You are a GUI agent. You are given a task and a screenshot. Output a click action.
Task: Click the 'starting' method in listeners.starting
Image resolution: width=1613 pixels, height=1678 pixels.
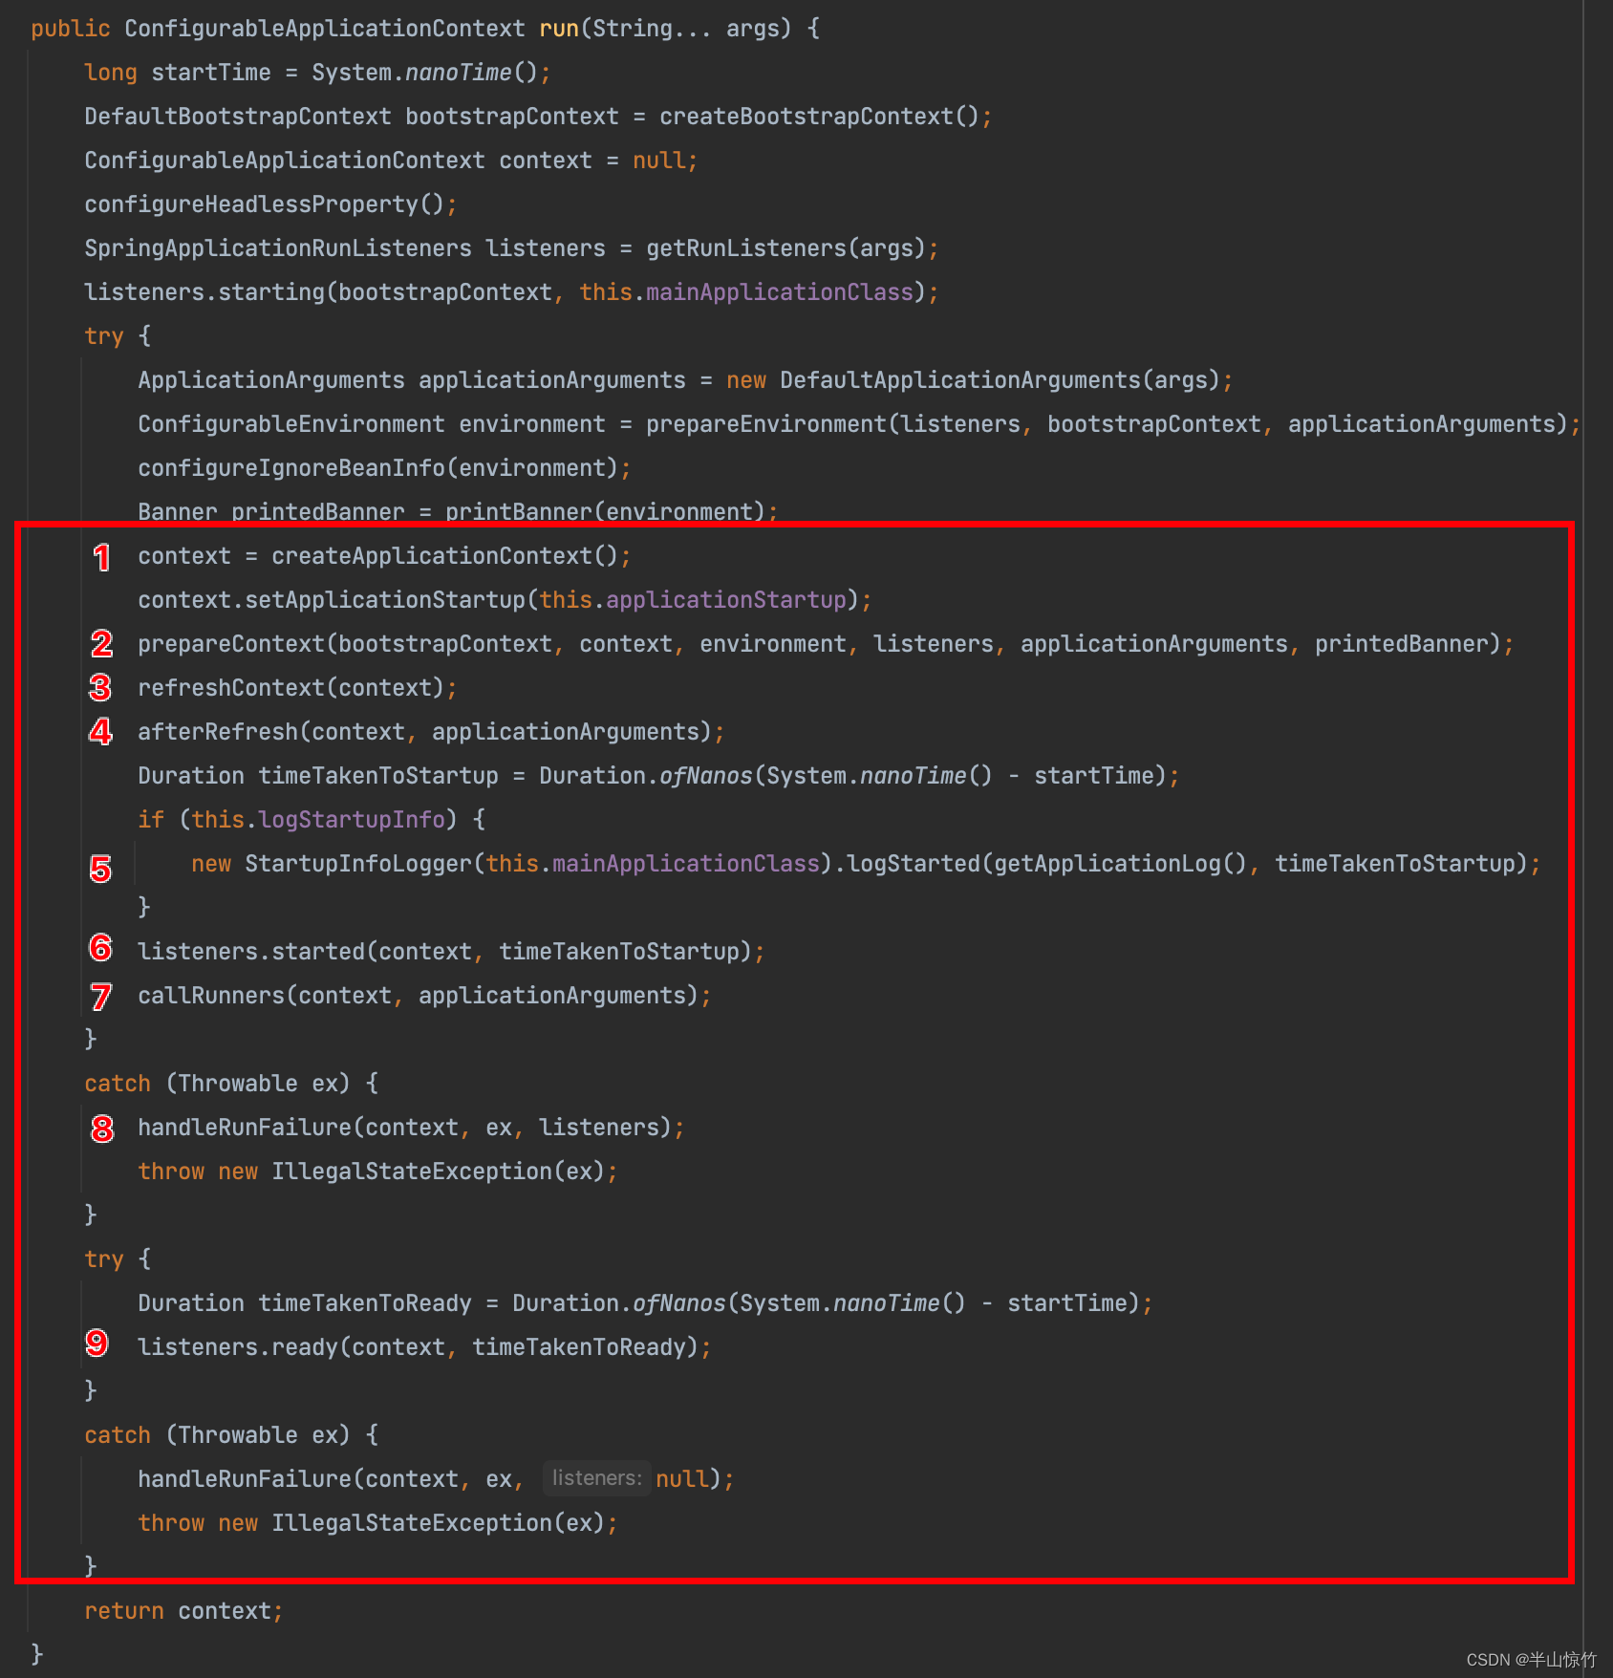click(271, 292)
